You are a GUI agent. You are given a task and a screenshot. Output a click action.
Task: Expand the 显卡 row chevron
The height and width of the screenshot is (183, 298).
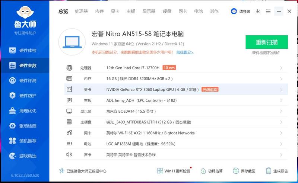[x=281, y=90]
